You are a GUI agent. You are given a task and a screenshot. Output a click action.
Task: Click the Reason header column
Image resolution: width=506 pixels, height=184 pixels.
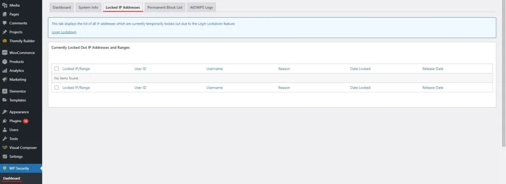click(284, 69)
